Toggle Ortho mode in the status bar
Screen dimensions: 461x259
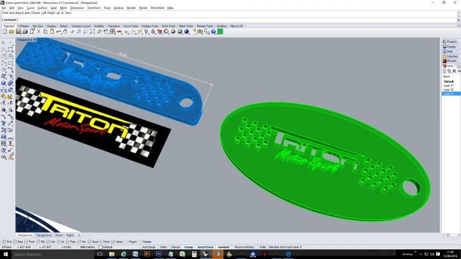pyautogui.click(x=163, y=247)
